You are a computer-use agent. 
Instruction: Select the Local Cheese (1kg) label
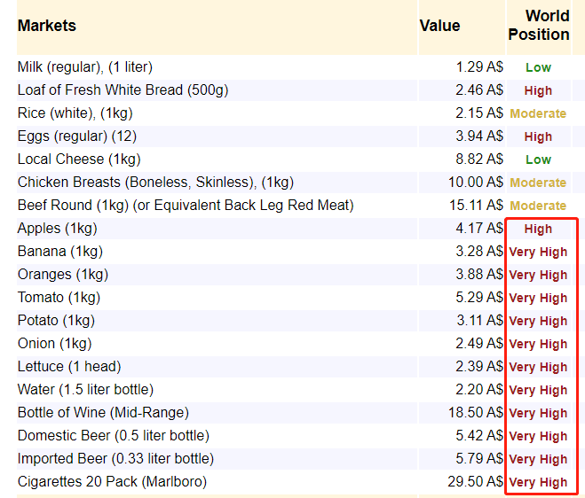(x=79, y=160)
